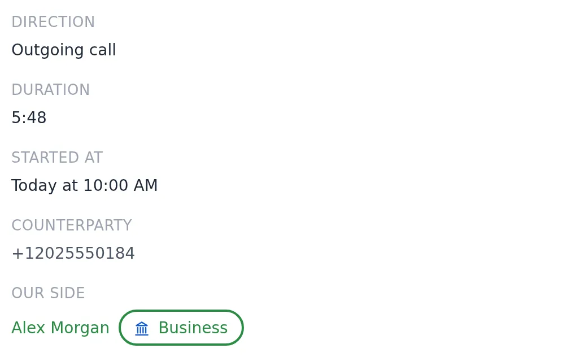Click the AM suffix of the start time
Viewport: 567px width, 357px height.
click(x=146, y=185)
